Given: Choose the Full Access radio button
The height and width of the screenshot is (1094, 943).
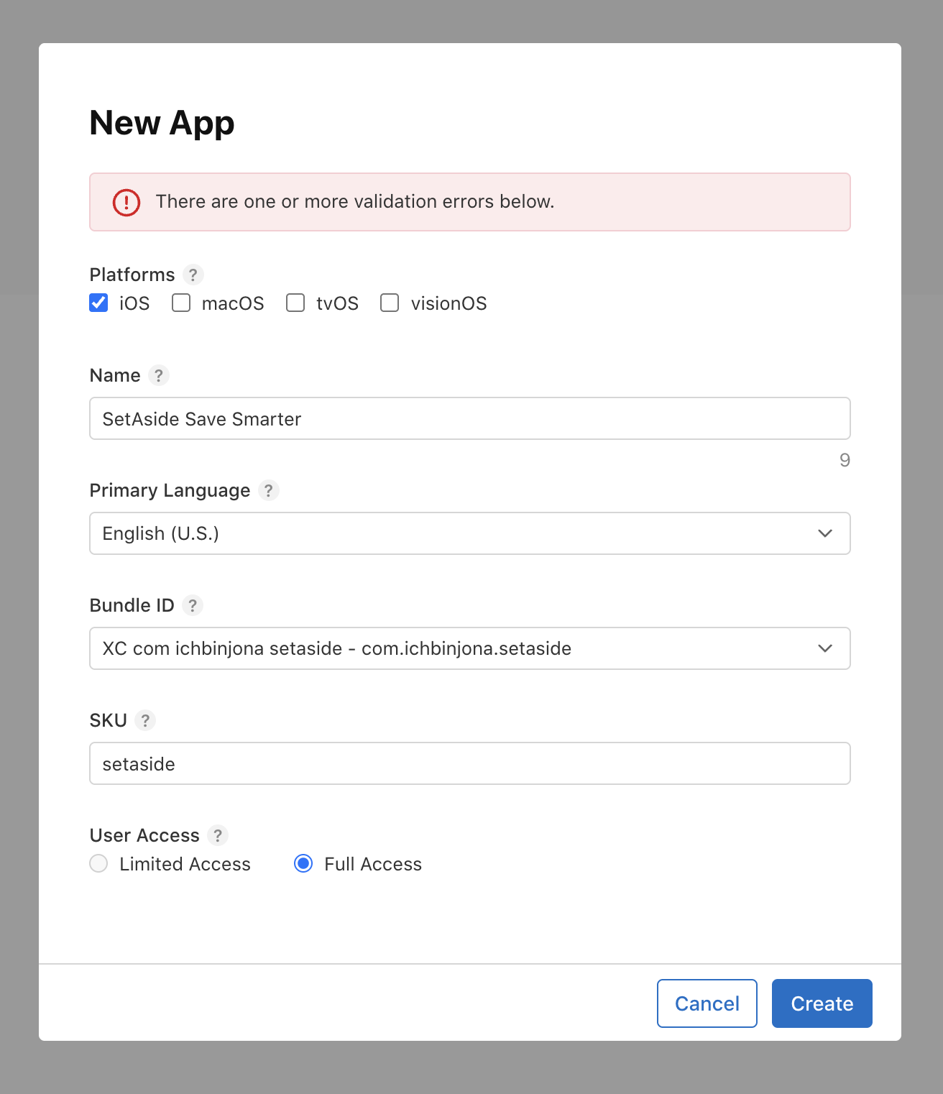Looking at the screenshot, I should tap(303, 863).
